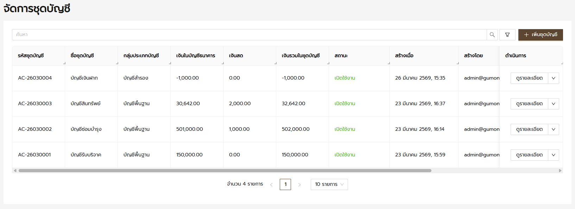Expand action dropdown for AC-26030002
Screen dimensions: 575x209
coord(553,129)
